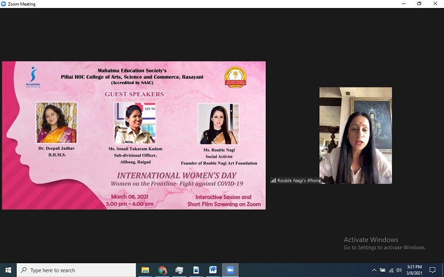Click the volume speaker tray icon

(x=399, y=270)
